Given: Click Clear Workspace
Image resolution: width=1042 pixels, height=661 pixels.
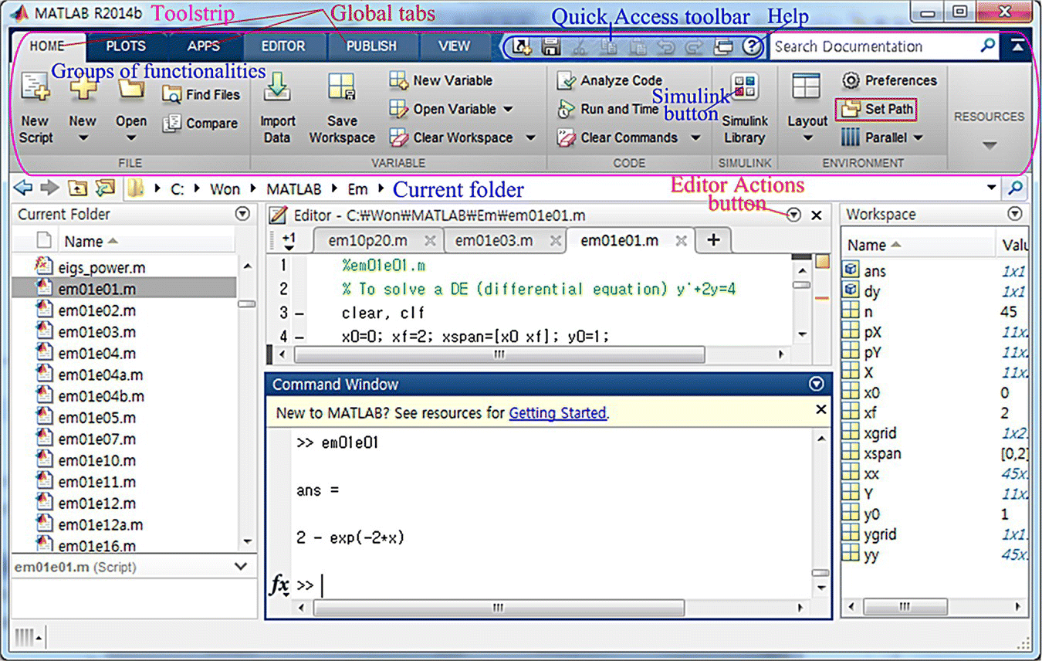Looking at the screenshot, I should (452, 137).
